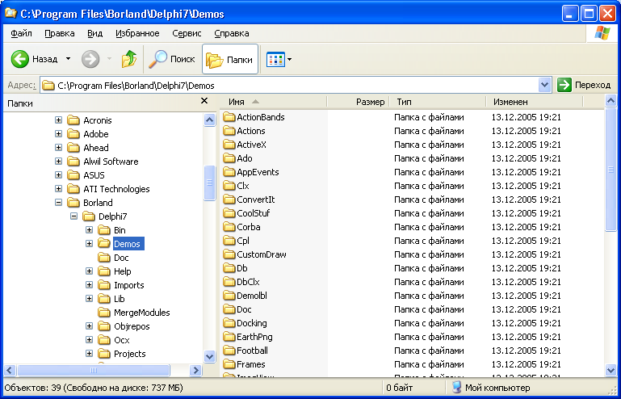Select the DbClx folder icon
Screen dimensions: 621x399
pyautogui.click(x=229, y=282)
